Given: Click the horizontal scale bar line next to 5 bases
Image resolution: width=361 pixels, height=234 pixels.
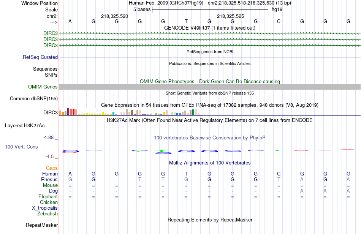Looking at the screenshot, I should click(210, 9).
